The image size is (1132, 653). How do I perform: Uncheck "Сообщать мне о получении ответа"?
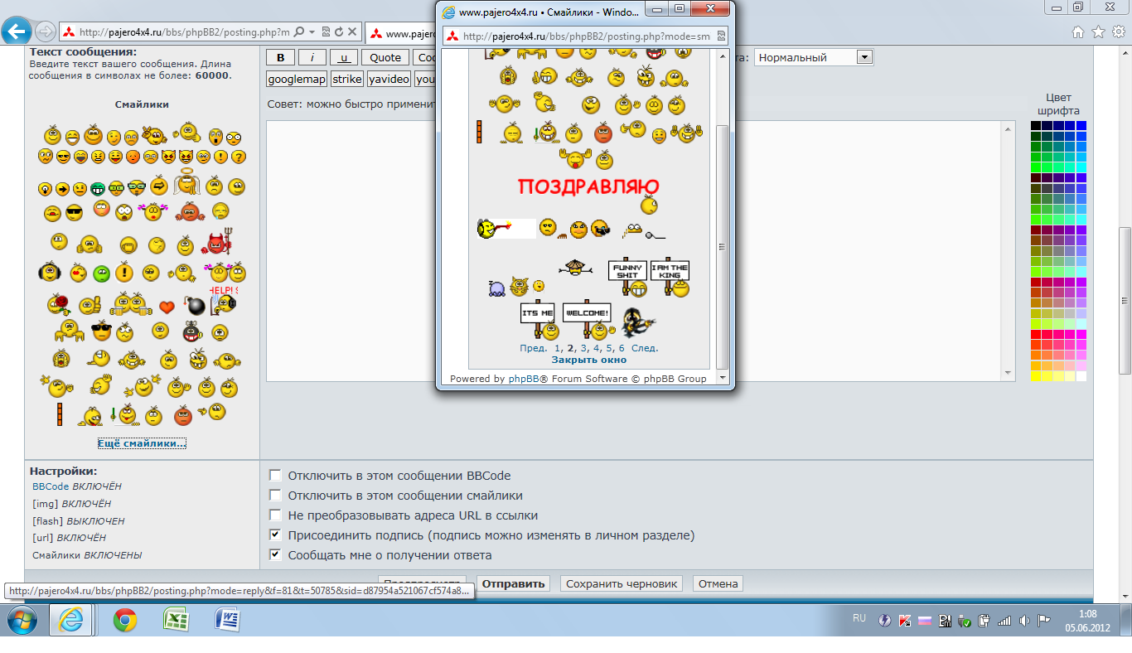276,555
